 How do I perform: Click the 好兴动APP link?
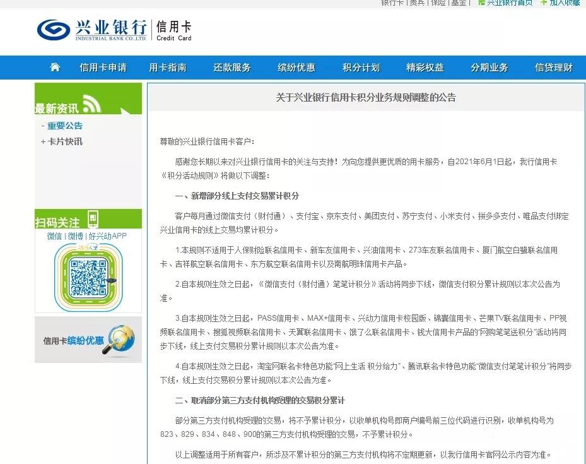point(108,236)
